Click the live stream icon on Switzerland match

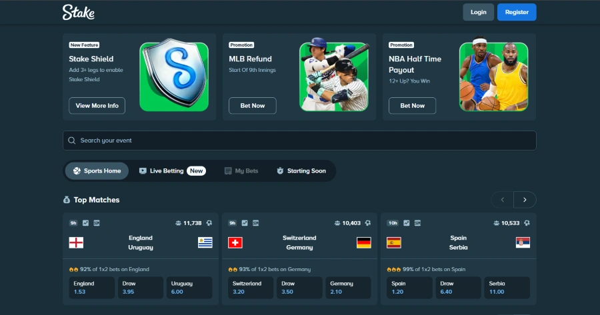coord(255,223)
